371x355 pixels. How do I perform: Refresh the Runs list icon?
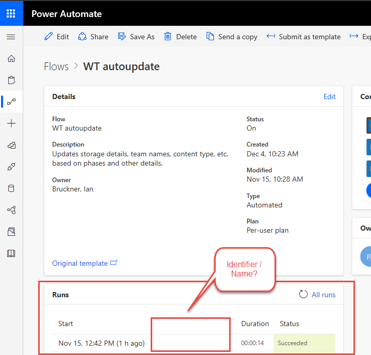pos(303,295)
